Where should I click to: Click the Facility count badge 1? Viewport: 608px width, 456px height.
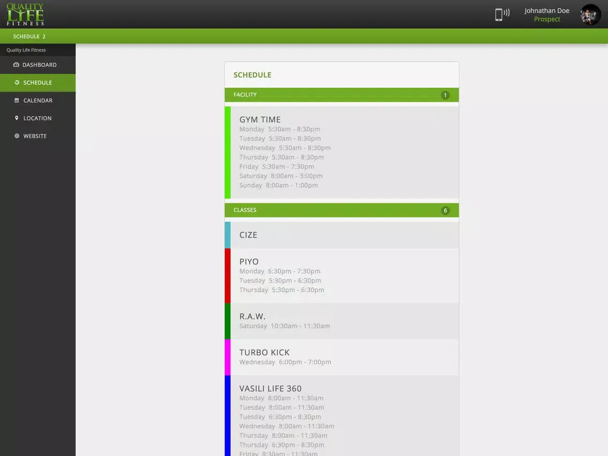[x=445, y=95]
